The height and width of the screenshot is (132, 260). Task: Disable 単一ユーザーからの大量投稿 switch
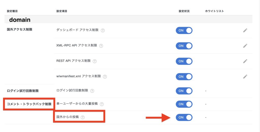pos(184,104)
